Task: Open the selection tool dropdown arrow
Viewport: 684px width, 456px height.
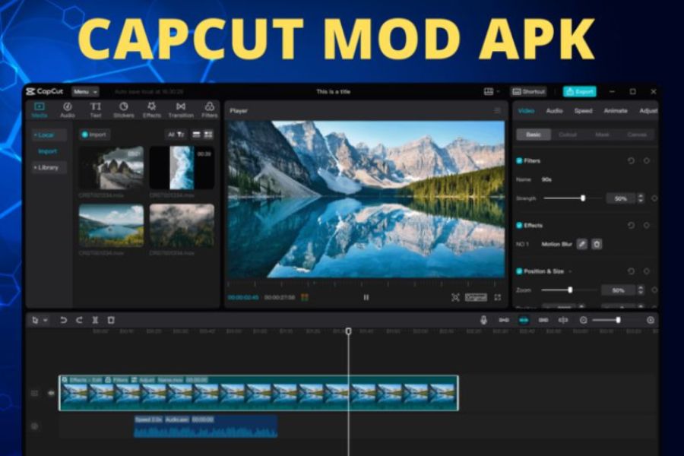Action: [x=46, y=321]
